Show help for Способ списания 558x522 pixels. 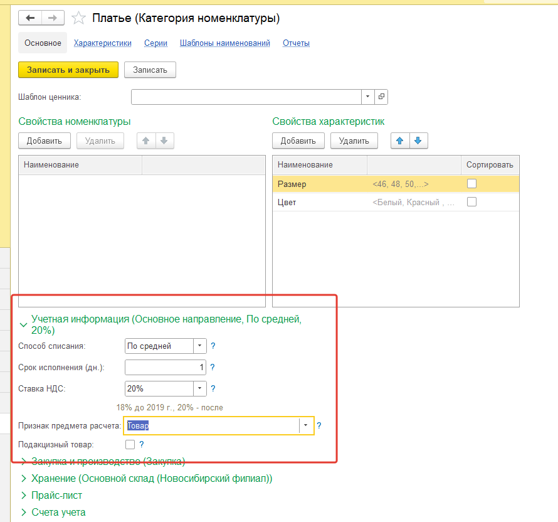click(x=213, y=346)
